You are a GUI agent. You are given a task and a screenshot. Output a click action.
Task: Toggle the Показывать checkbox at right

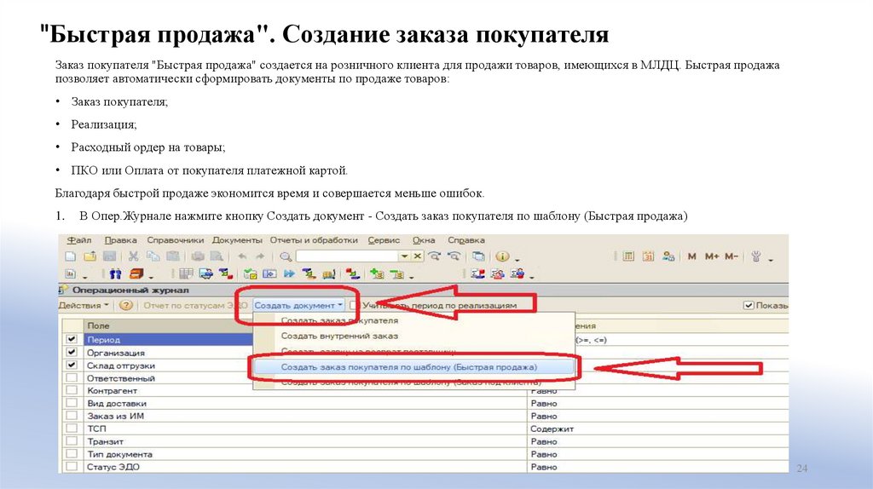[x=749, y=306]
